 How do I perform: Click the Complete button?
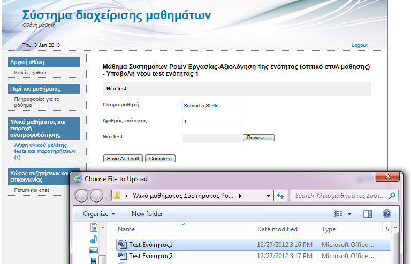pos(160,159)
